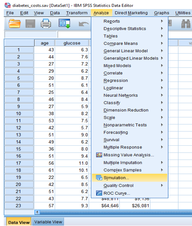Image resolution: width=192 pixels, height=226 pixels.
Task: Expand the Nonparametric Tests submenu
Action: (130, 125)
